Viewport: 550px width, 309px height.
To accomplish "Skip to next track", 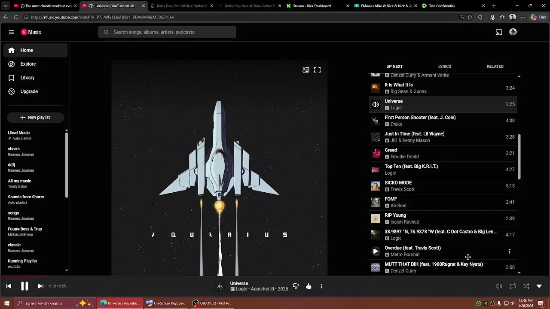I will (x=40, y=286).
